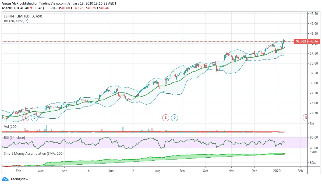Click the 47.50 price axis label
The image size is (322, 184).
point(314,13)
